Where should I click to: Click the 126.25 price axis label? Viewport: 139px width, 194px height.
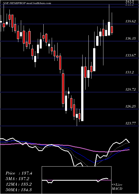tap(131, 106)
